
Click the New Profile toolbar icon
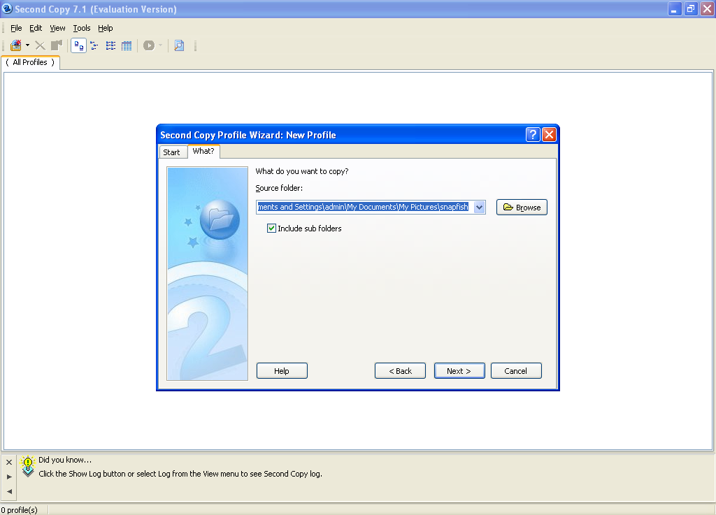16,45
